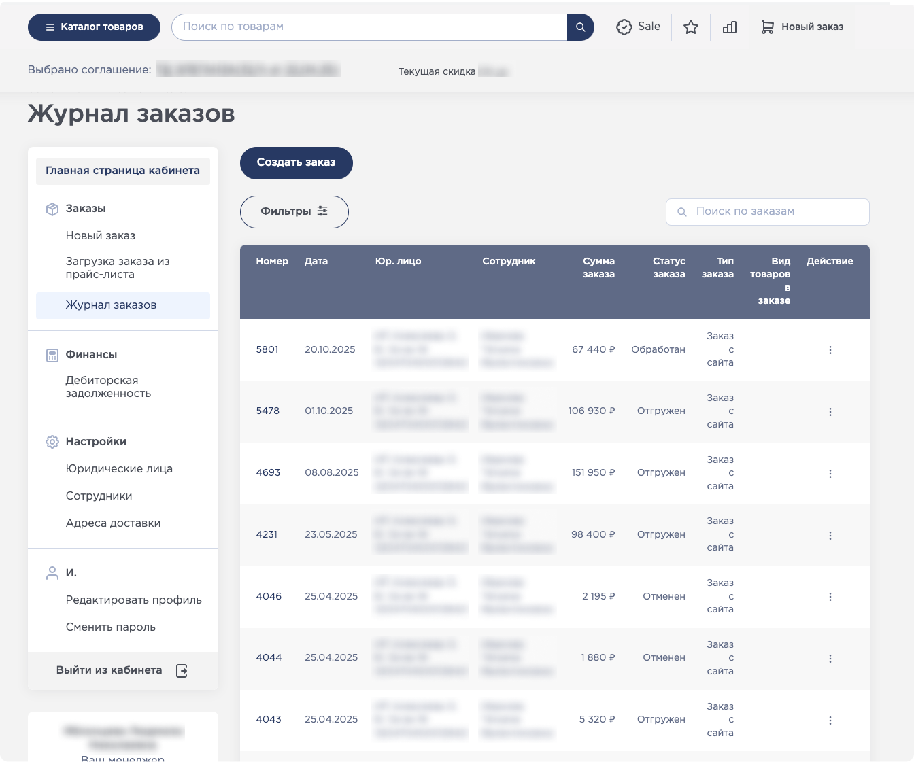This screenshot has height=762, width=914.
Task: Click the logout icon next to Выйти из кабинета
Action: tap(182, 671)
